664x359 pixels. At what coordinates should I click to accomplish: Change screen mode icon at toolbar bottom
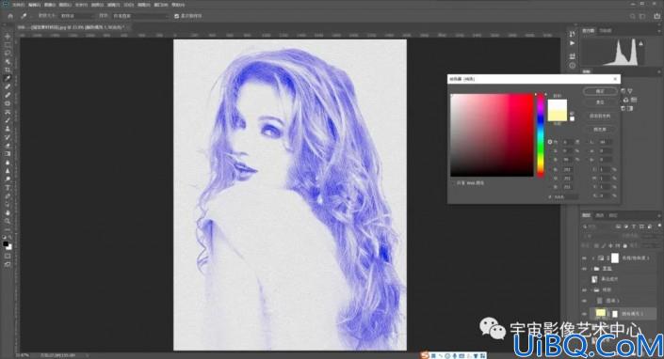tap(8, 264)
